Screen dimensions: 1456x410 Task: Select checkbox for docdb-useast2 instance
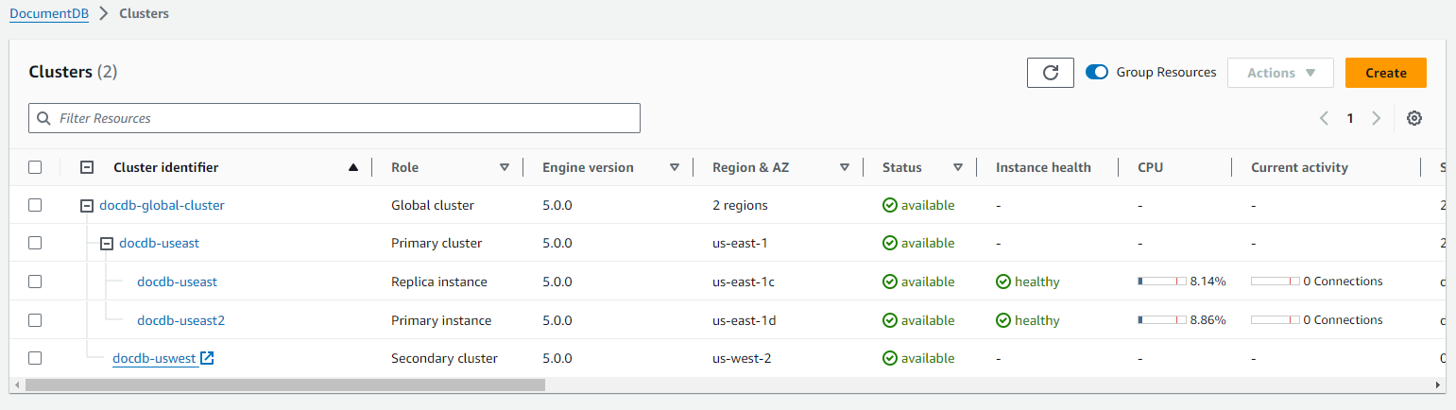coord(35,320)
